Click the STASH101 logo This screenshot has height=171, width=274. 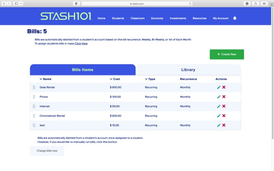[66, 16]
